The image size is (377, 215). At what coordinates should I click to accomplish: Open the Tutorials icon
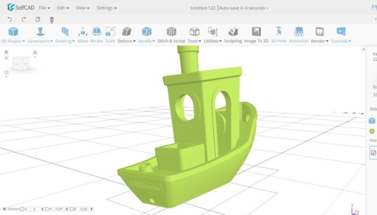pyautogui.click(x=341, y=32)
